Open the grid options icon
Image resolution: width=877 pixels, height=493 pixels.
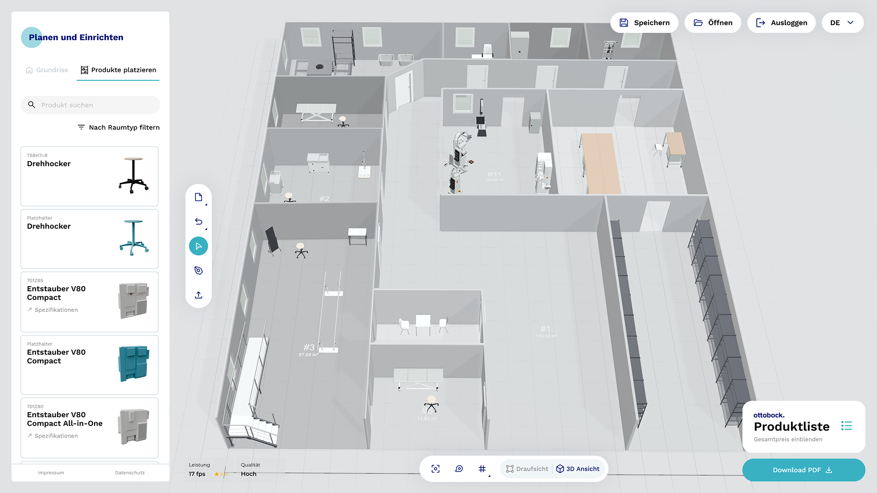pyautogui.click(x=482, y=469)
